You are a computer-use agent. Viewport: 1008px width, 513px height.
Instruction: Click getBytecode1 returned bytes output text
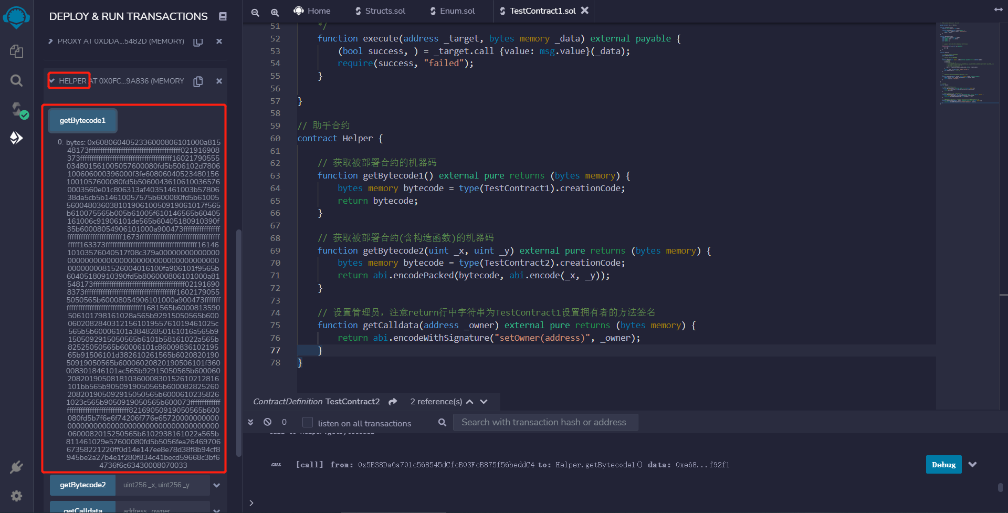pos(143,303)
